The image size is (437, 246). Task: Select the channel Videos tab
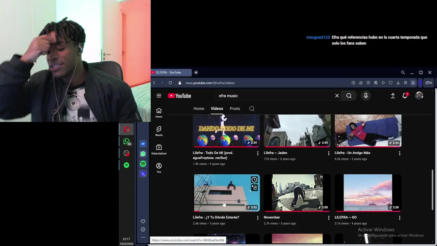click(217, 109)
